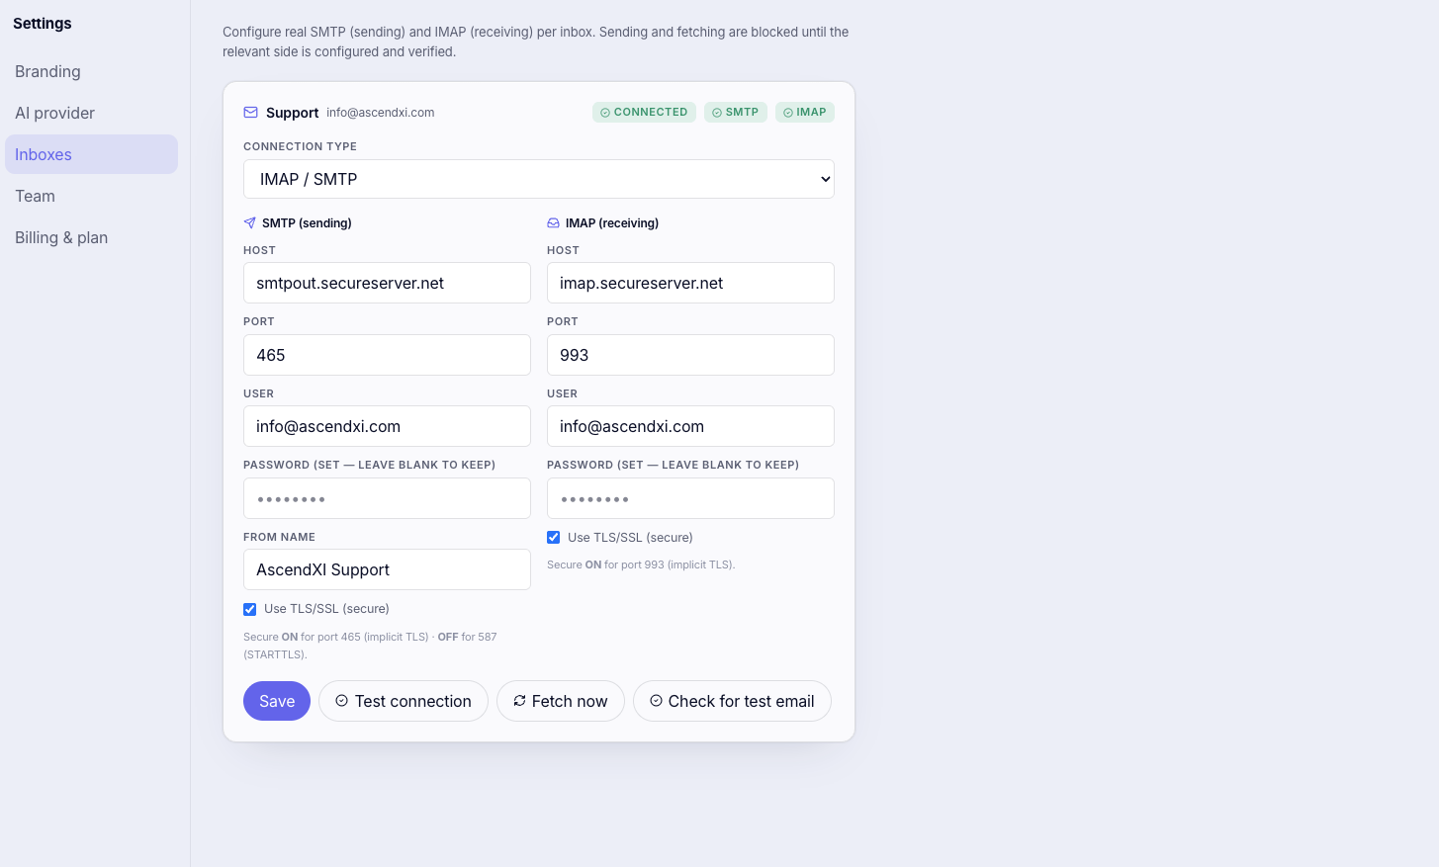
Task: Click the CONNECTED status badge
Action: [644, 113]
